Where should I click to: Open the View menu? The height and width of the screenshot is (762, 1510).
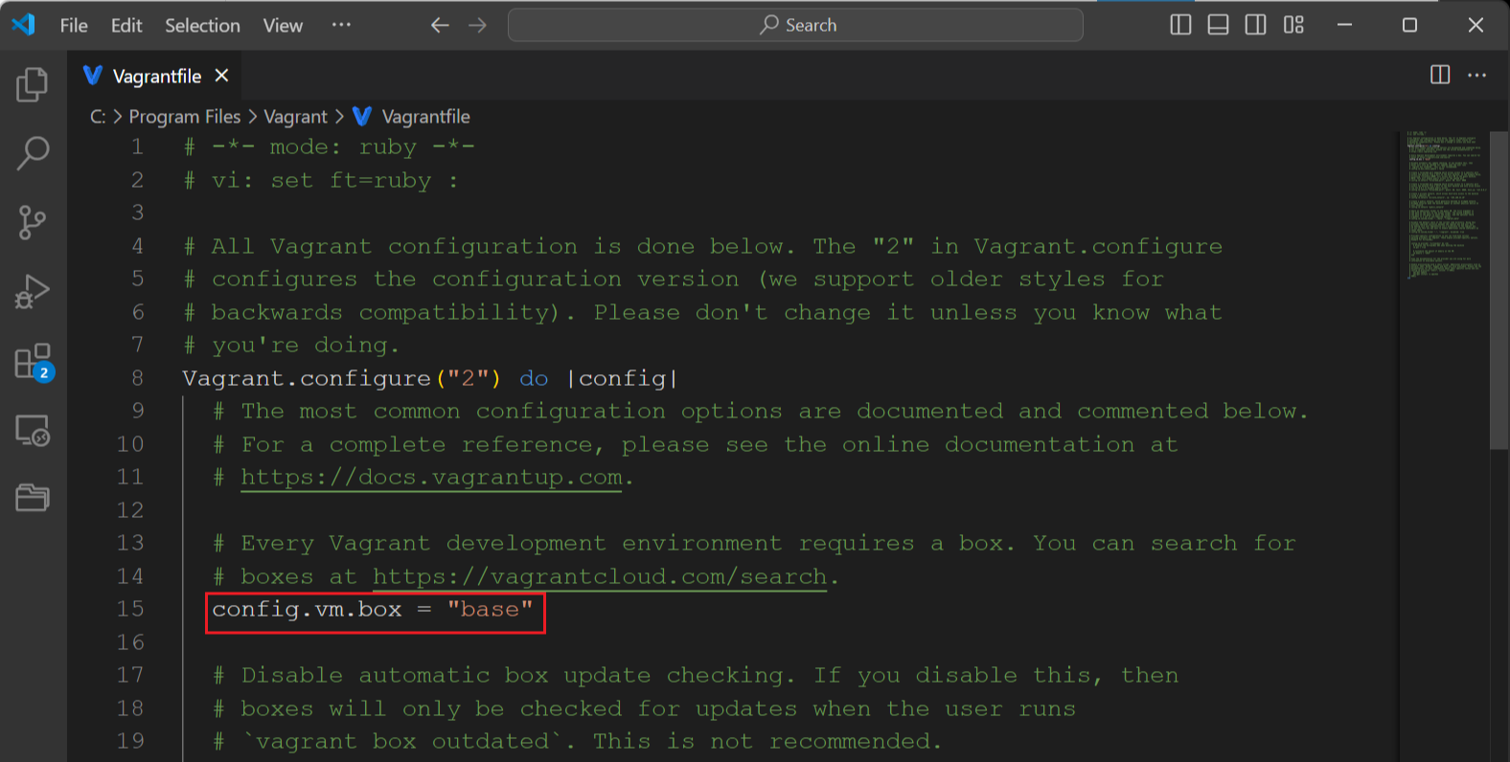[283, 25]
